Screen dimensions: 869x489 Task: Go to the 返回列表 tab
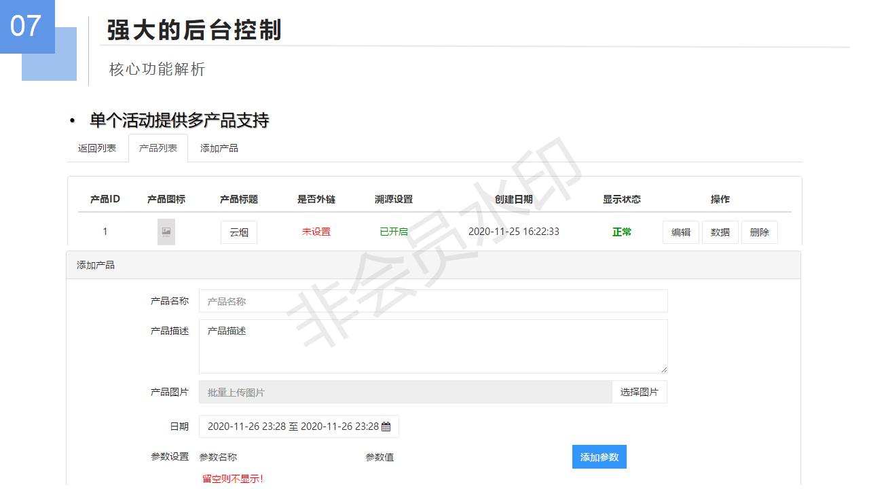[x=97, y=148]
